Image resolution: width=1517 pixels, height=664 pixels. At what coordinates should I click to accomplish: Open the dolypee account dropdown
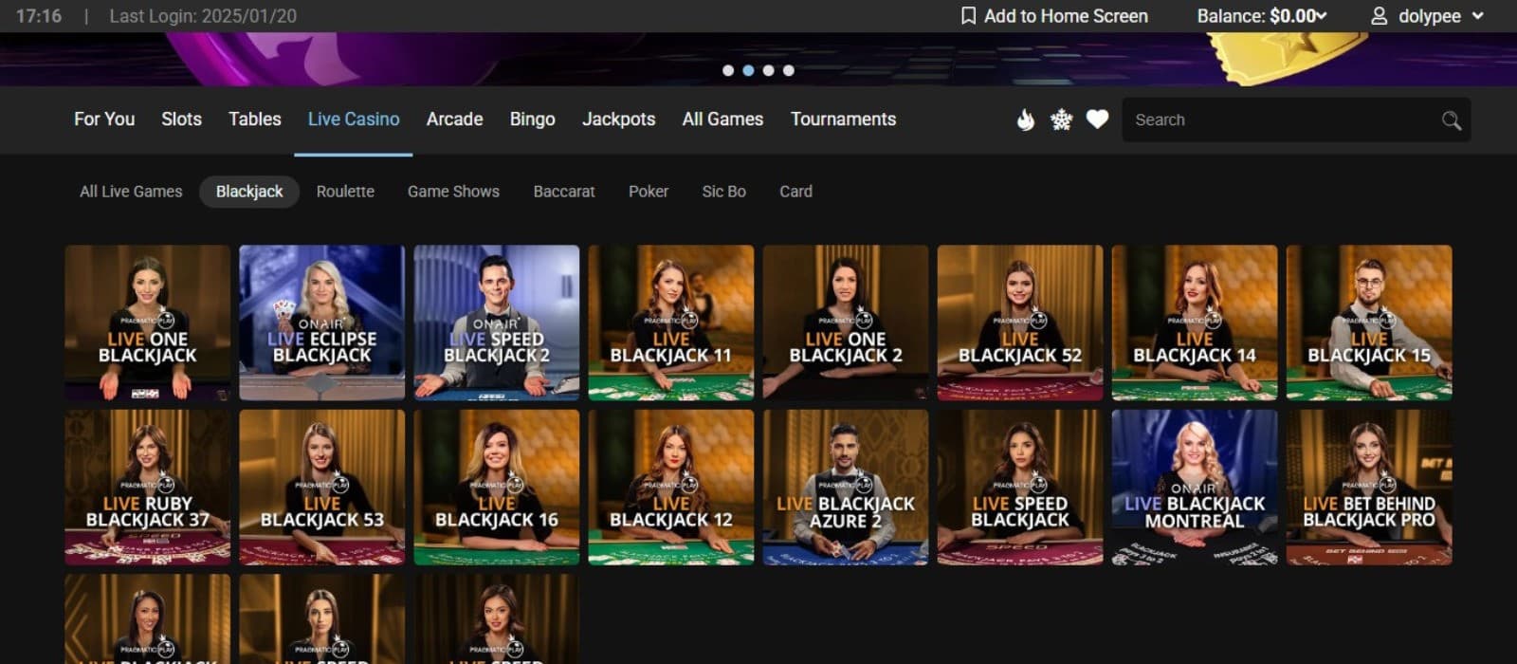[1428, 16]
